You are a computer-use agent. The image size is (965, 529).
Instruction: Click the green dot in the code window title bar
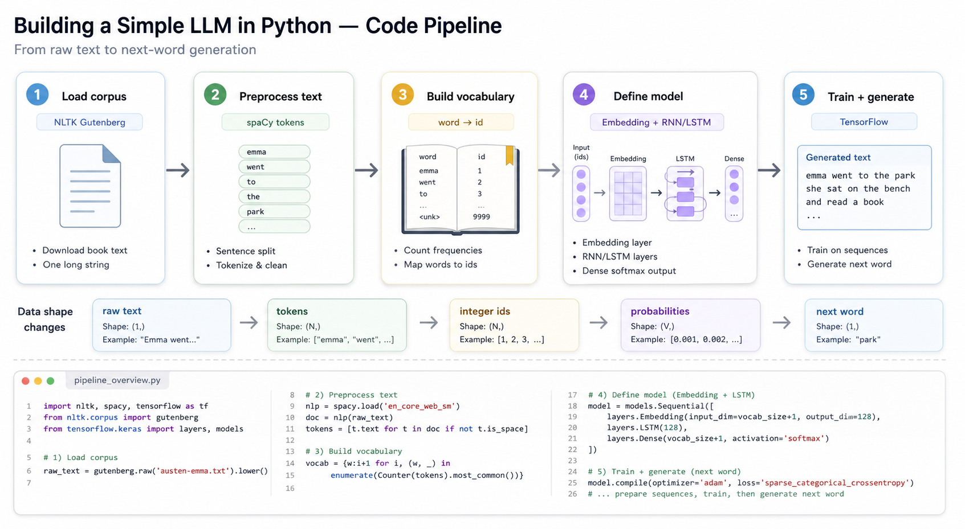tap(51, 381)
